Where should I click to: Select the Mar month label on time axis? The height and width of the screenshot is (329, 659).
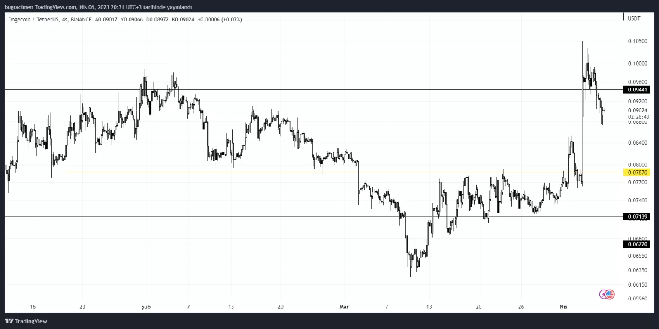pyautogui.click(x=344, y=307)
